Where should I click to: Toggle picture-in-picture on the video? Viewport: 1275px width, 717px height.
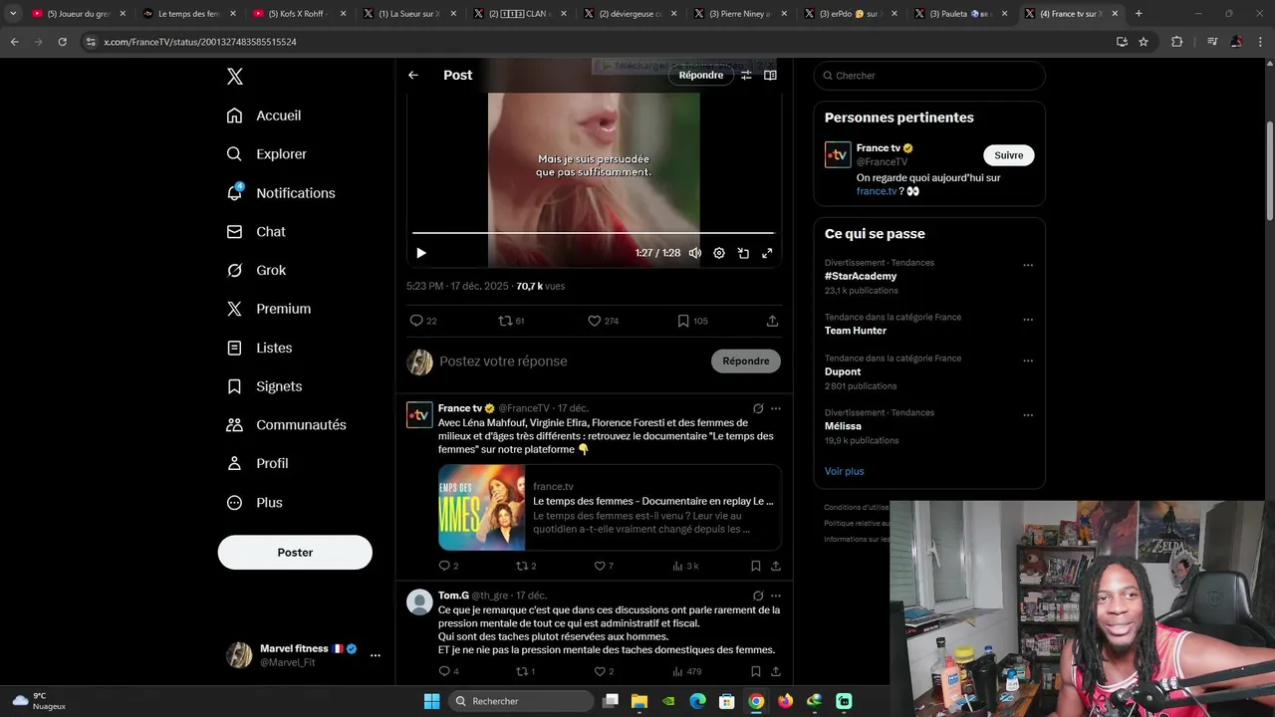(743, 253)
